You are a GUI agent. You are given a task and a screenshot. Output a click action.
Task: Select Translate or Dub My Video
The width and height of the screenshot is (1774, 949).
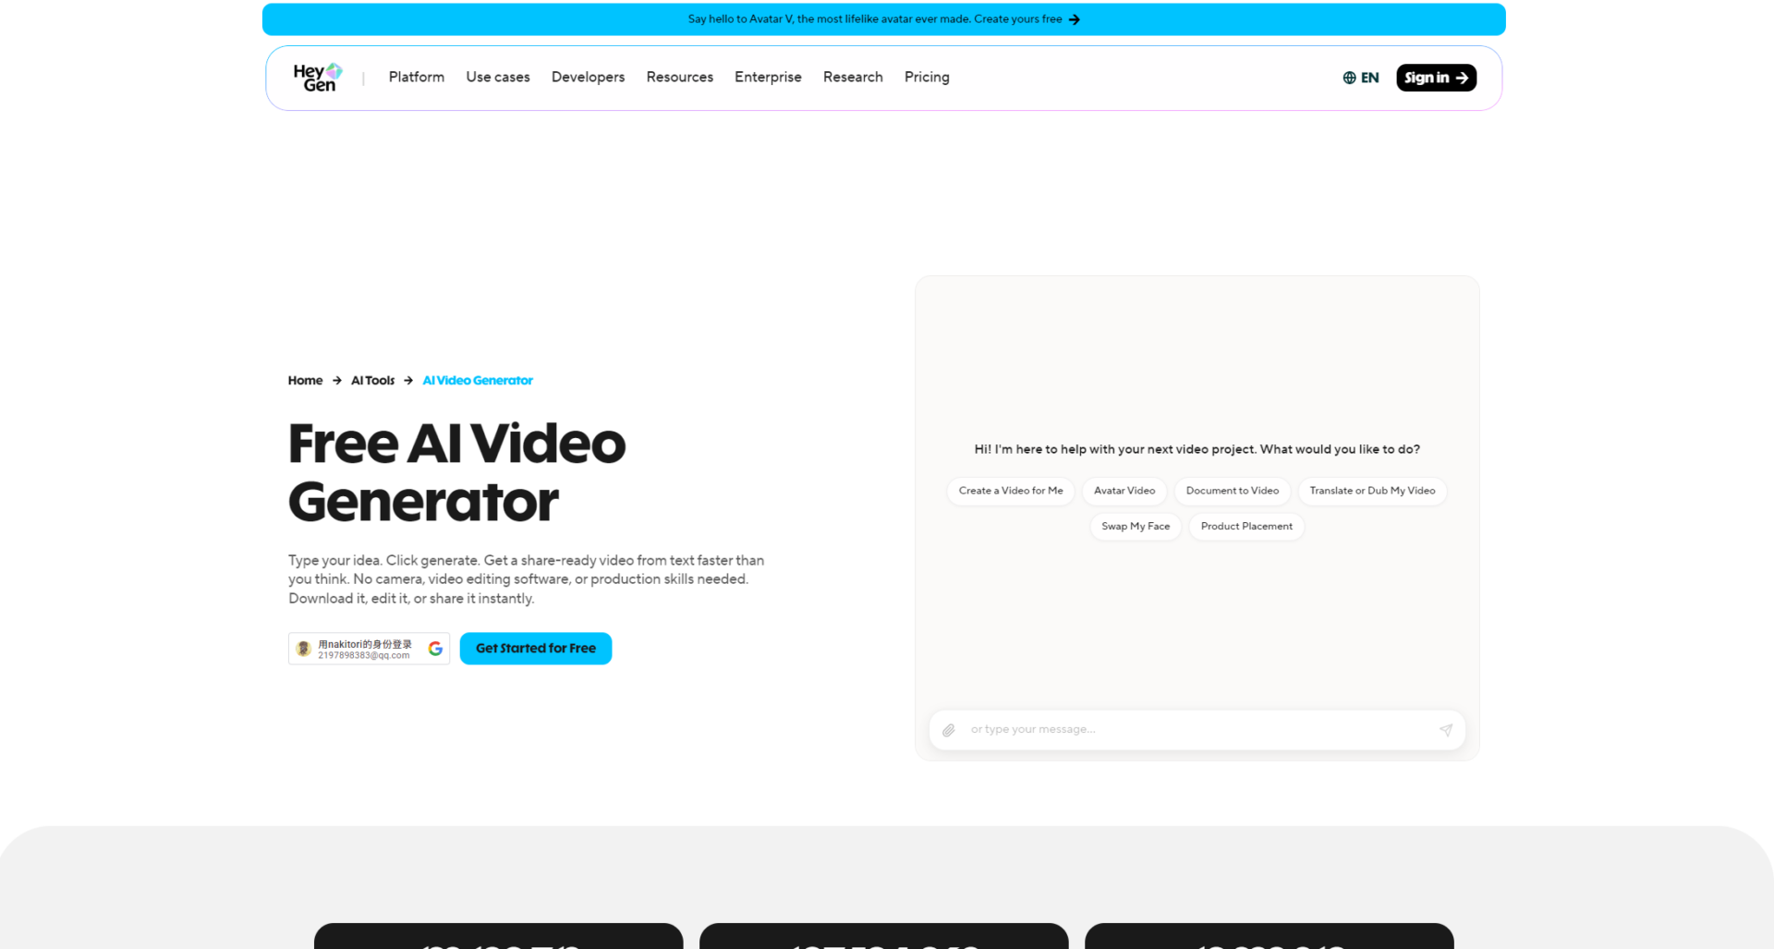(x=1372, y=491)
